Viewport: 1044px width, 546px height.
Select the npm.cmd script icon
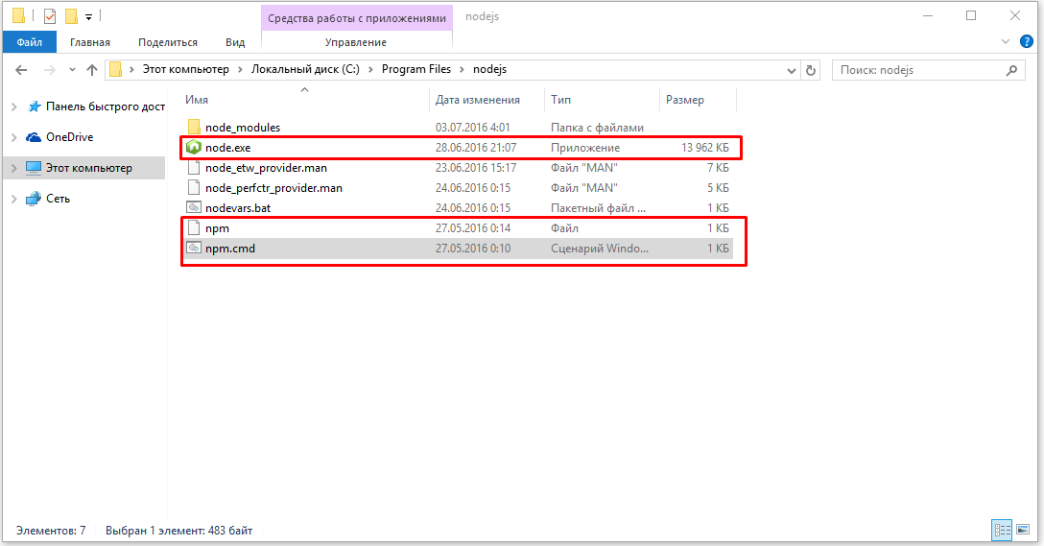pyautogui.click(x=194, y=248)
